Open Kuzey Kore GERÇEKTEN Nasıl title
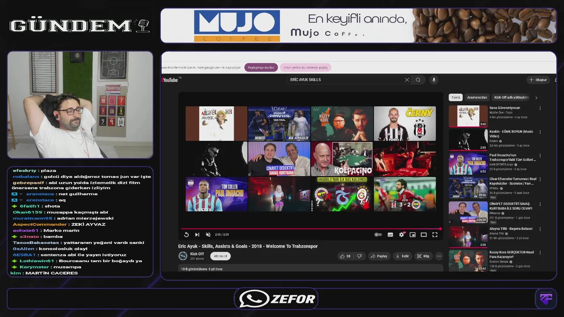 tap(512, 254)
